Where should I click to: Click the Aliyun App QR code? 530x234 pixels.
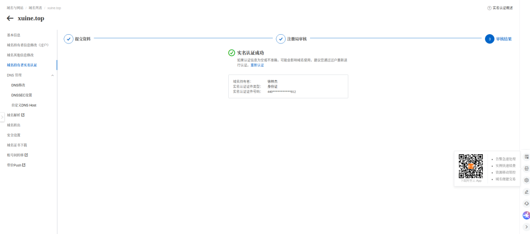470,166
